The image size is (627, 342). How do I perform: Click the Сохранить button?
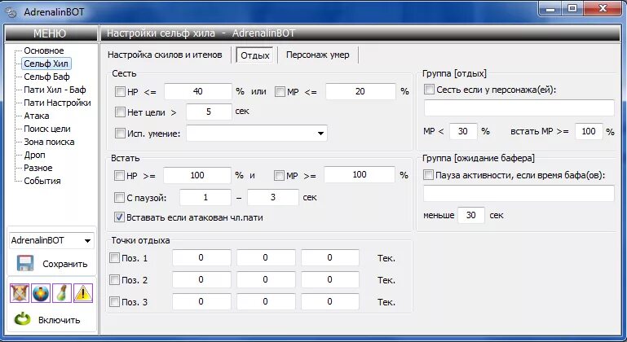pos(52,264)
